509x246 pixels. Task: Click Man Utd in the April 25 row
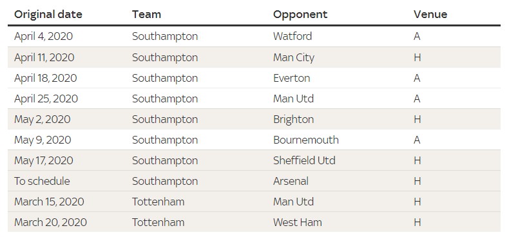293,99
